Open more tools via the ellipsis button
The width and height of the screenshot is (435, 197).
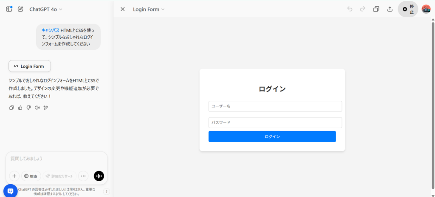[x=83, y=176]
